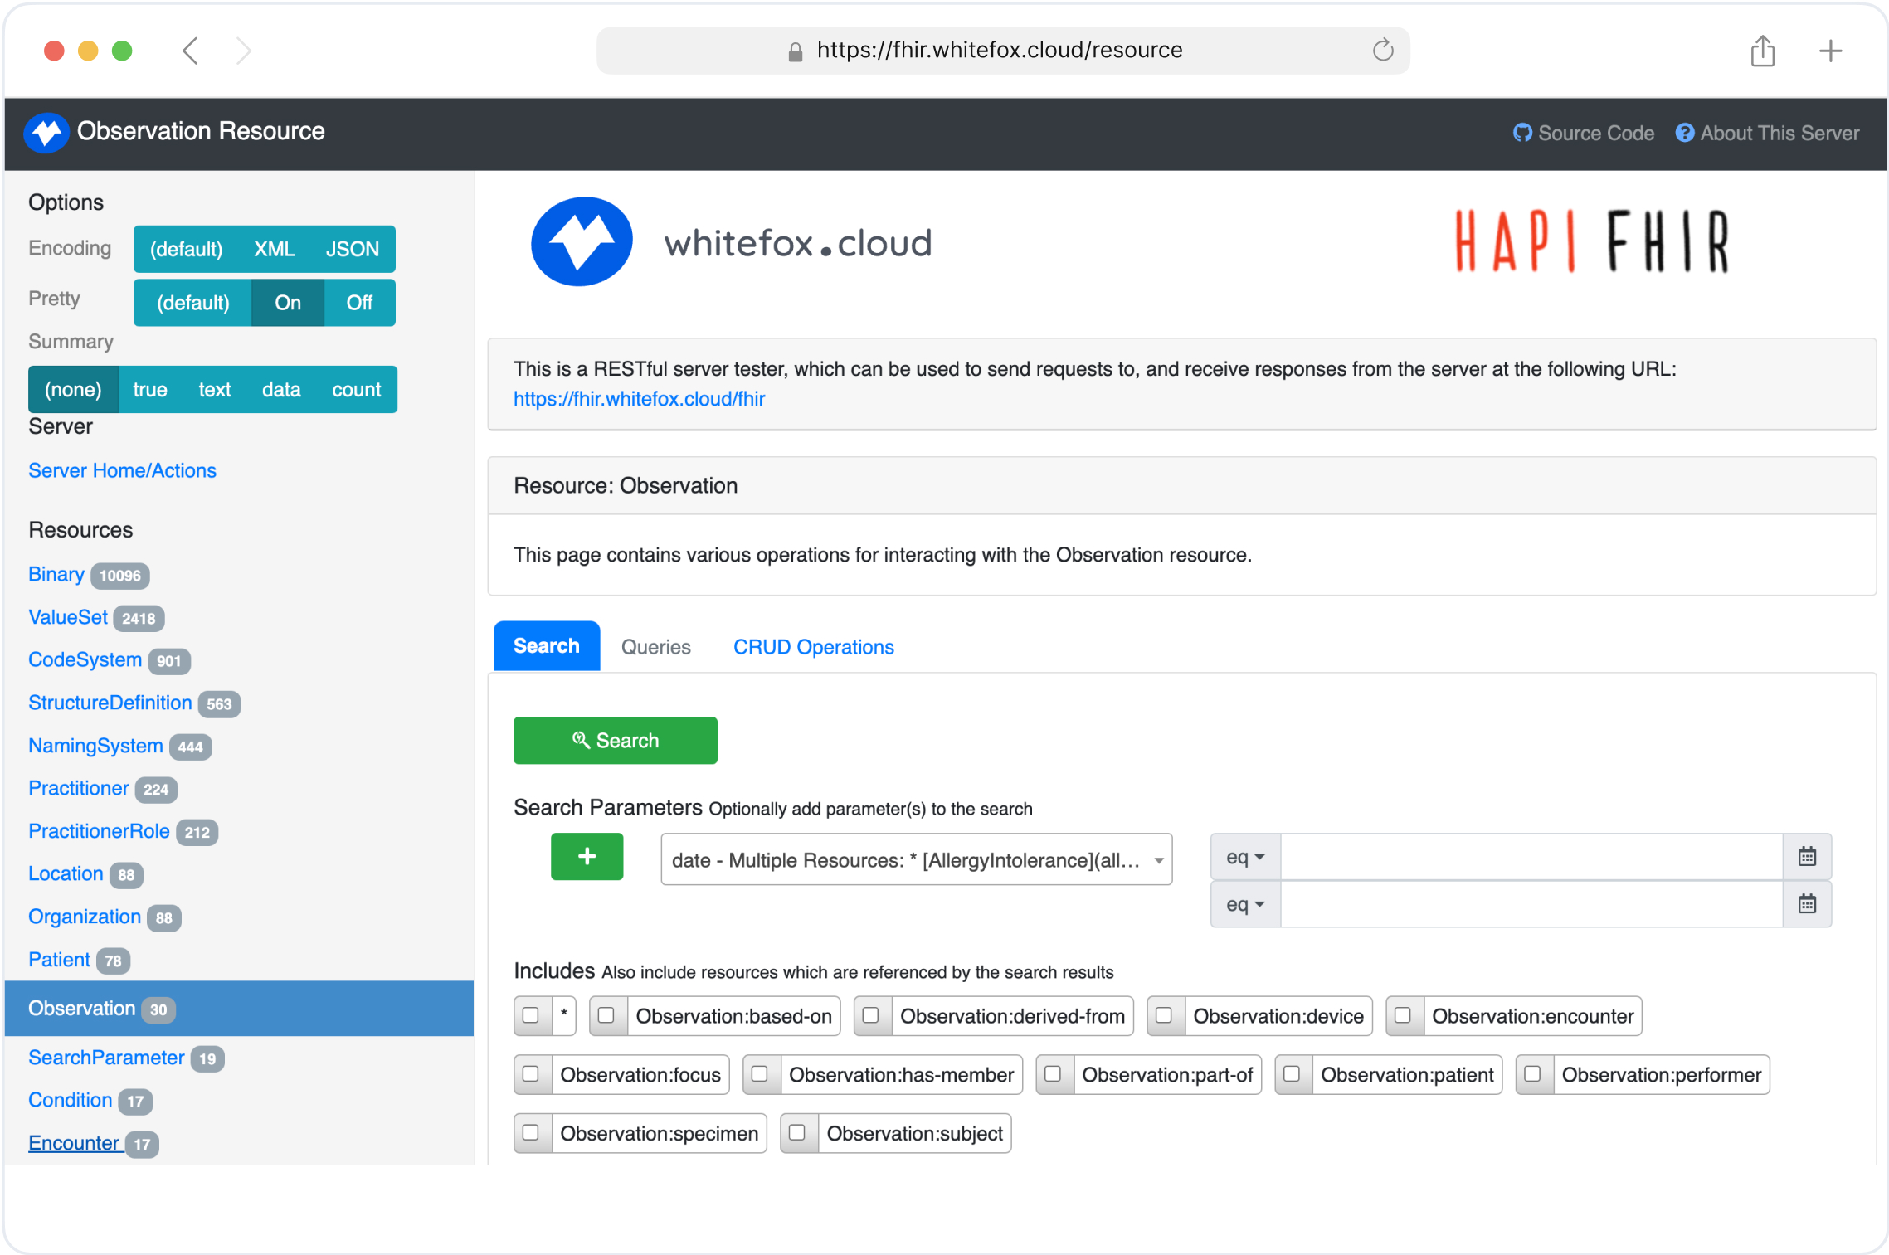The height and width of the screenshot is (1255, 1889).
Task: Set Summary to (none)
Action: 73,389
